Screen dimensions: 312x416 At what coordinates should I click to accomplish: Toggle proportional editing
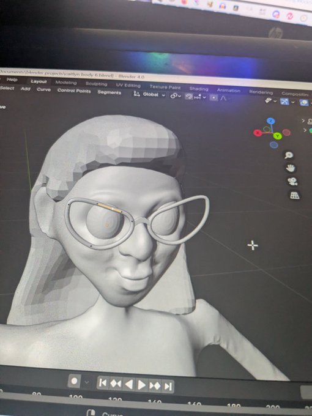coord(214,98)
